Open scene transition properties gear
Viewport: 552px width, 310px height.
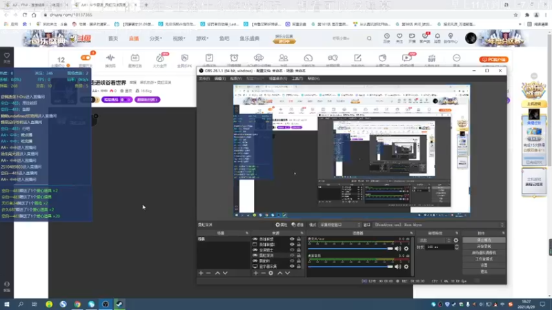[456, 240]
